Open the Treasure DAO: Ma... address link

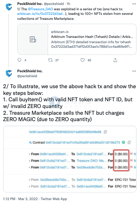coord(91,161)
